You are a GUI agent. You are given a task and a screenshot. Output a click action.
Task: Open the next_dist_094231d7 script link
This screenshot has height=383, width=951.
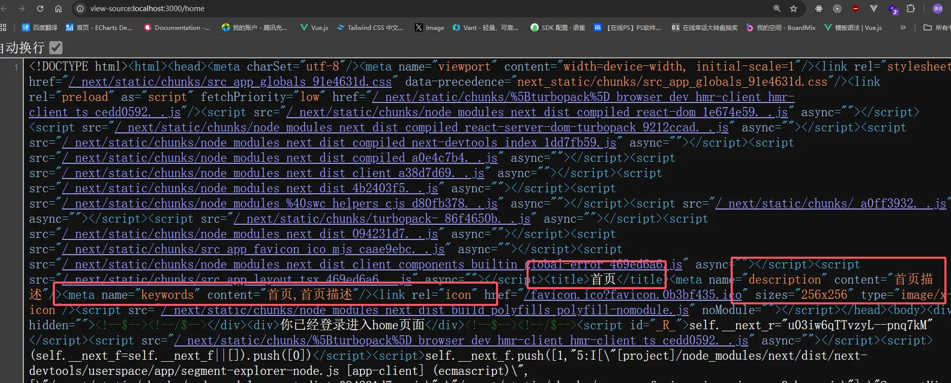pos(250,234)
